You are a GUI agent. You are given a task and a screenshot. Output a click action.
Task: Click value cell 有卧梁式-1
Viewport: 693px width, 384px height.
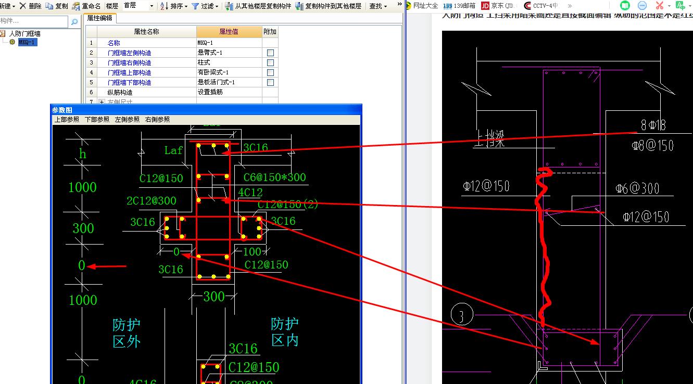pos(229,72)
